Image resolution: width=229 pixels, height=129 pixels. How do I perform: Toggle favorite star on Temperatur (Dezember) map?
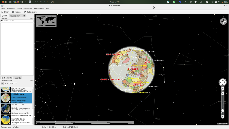click(9, 123)
